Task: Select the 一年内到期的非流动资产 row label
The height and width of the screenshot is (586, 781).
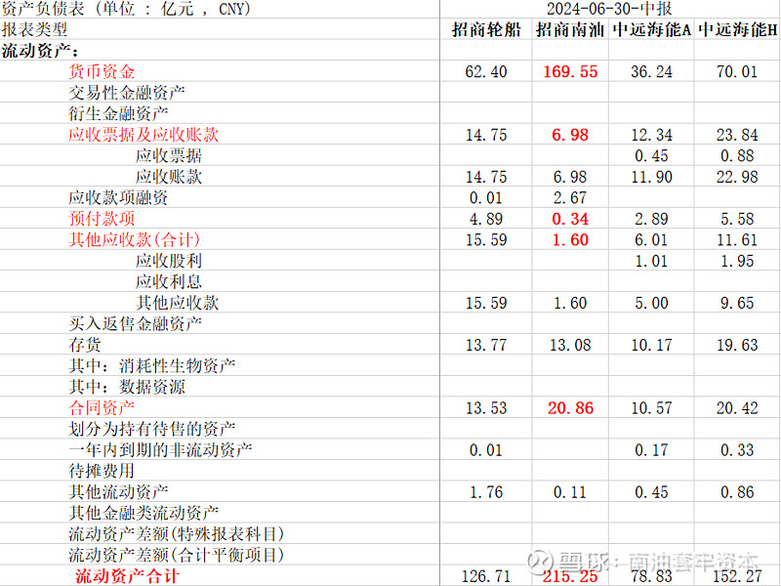Action: click(x=160, y=450)
